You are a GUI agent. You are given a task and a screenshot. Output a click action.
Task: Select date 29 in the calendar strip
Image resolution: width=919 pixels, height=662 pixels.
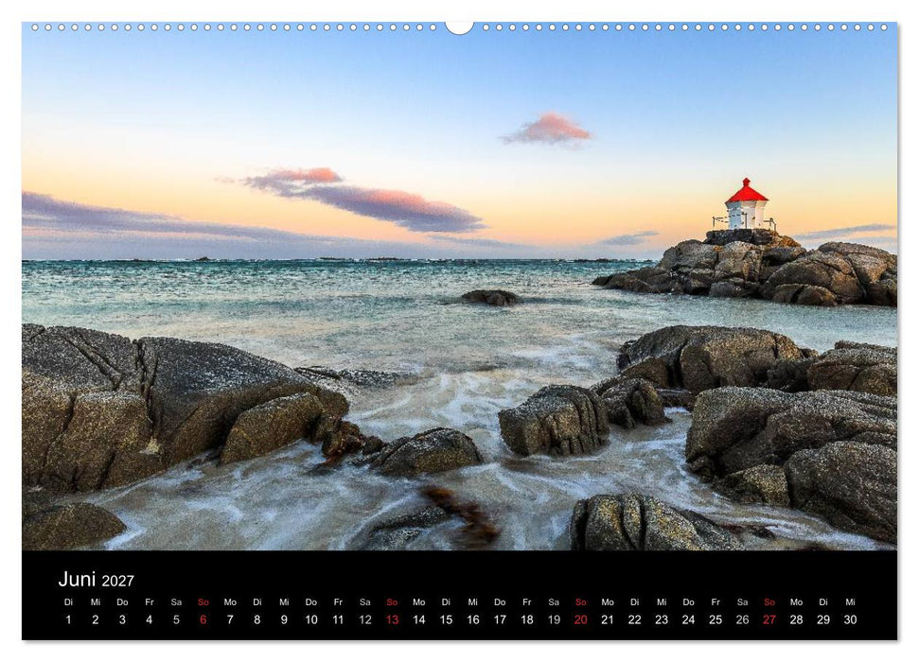[823, 619]
